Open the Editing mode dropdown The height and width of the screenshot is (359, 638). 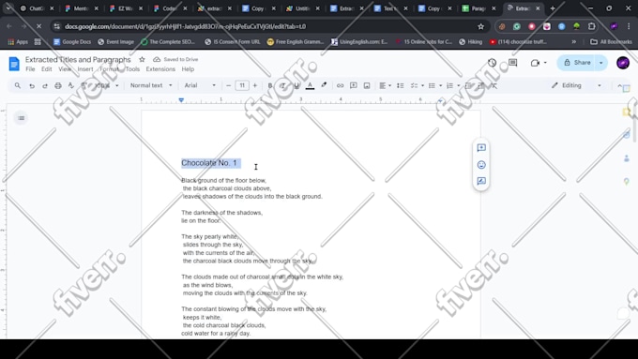click(x=576, y=85)
